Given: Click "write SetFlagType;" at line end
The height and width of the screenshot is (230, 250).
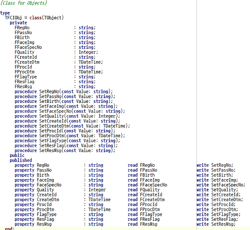Looking at the screenshot, I should tap(219, 214).
